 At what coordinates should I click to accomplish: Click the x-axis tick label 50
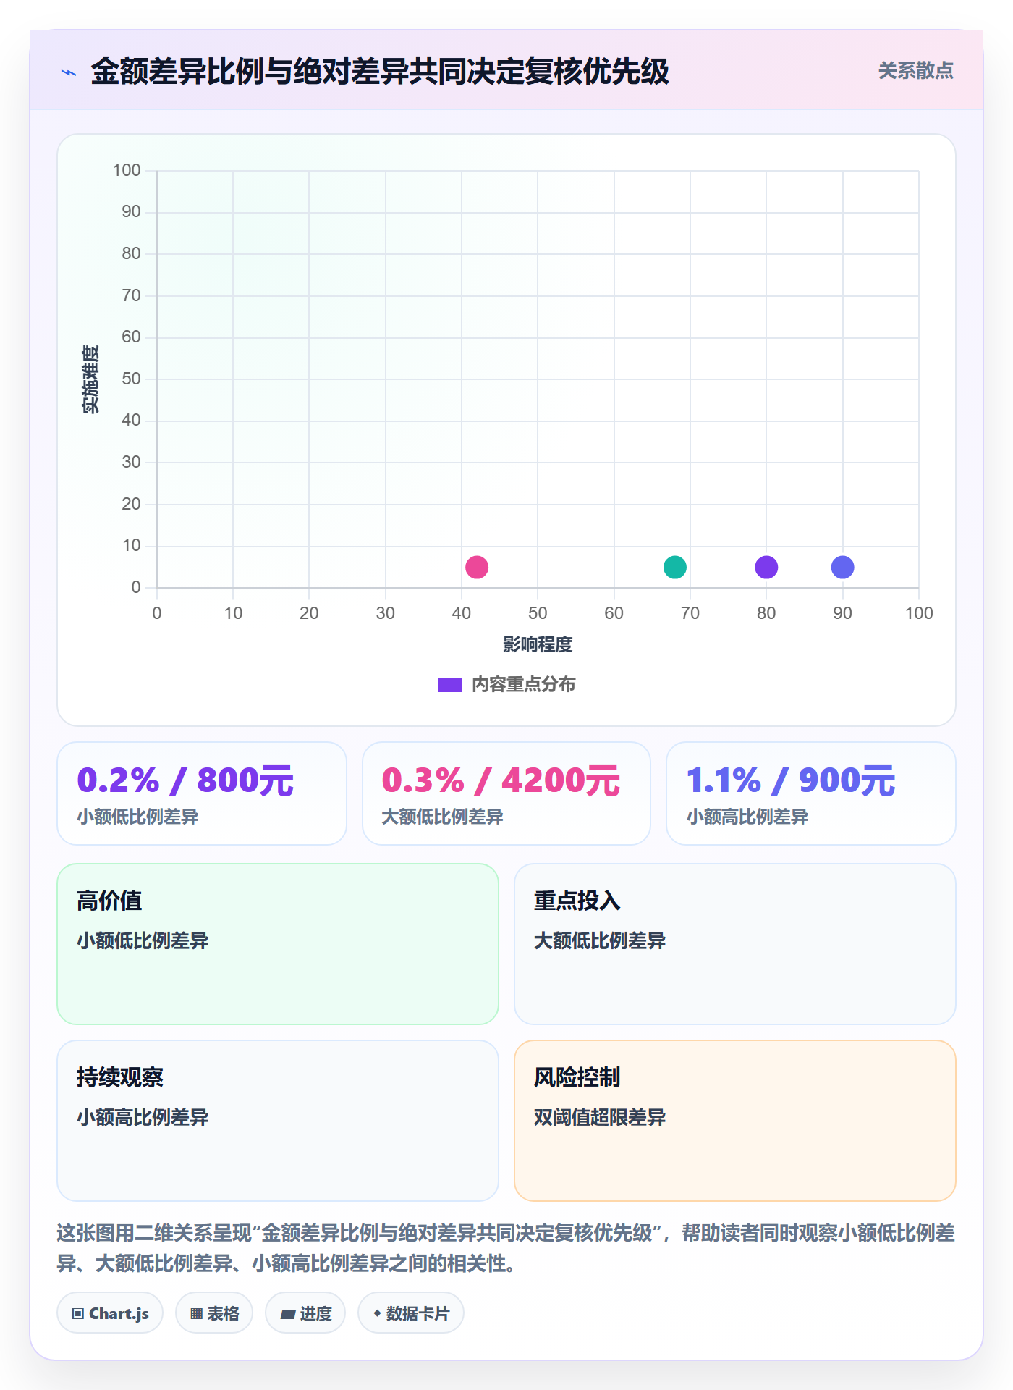coord(538,613)
